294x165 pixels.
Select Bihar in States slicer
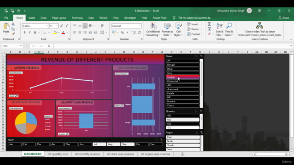183,69
